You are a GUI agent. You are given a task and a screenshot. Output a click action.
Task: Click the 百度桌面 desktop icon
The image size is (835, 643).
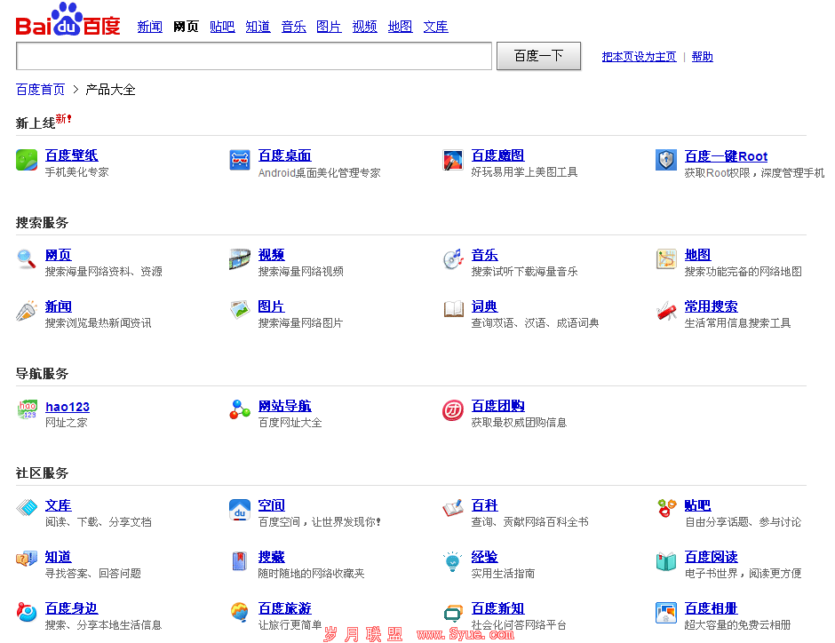coord(240,160)
